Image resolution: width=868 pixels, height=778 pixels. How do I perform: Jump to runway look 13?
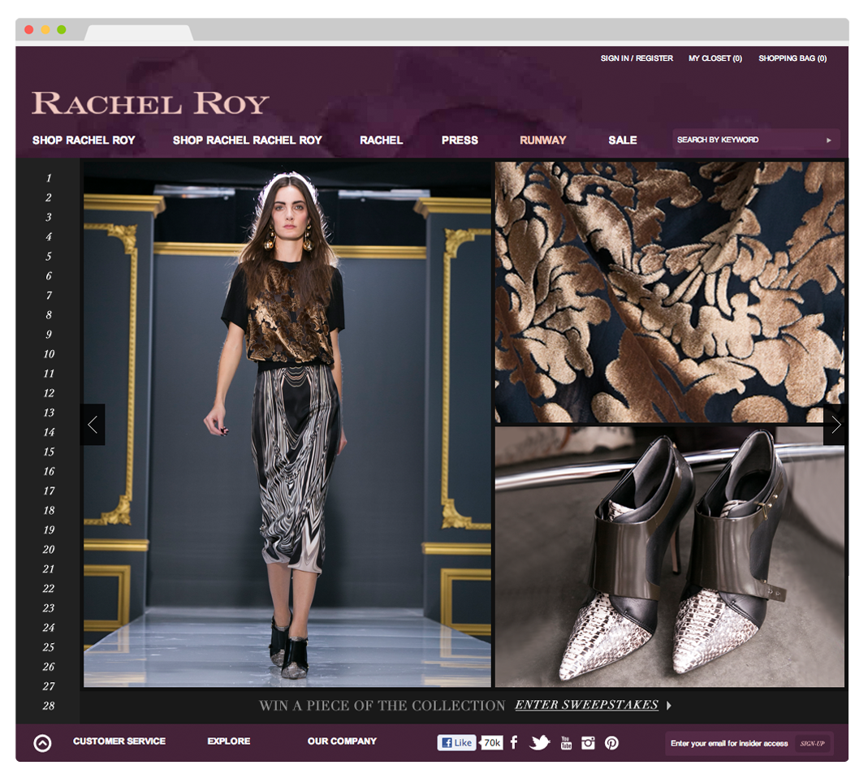[49, 413]
